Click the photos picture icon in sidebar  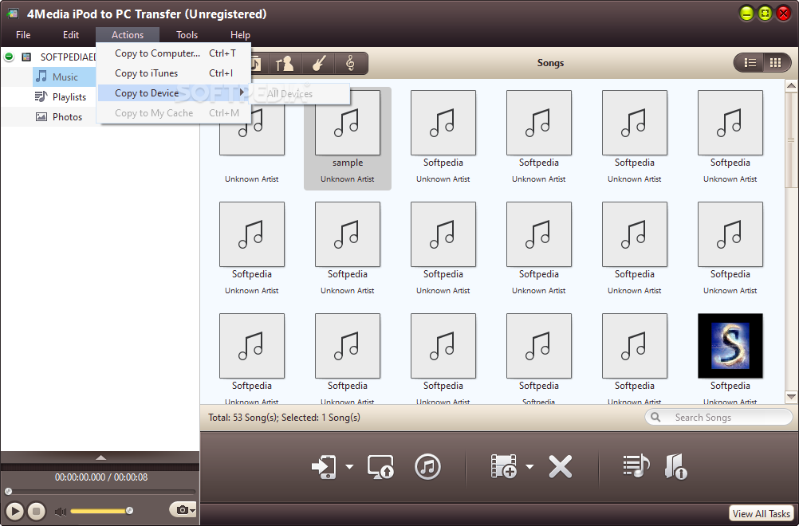click(41, 116)
